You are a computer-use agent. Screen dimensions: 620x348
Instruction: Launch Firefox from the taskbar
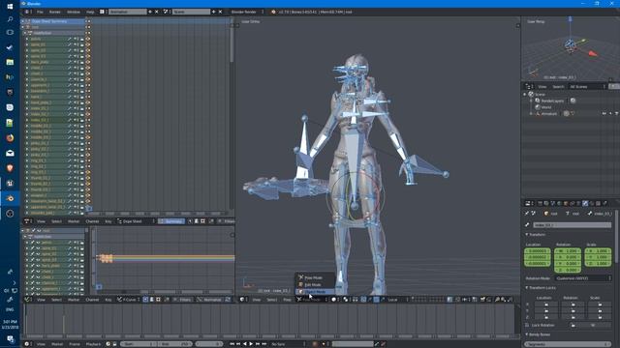coord(10,137)
